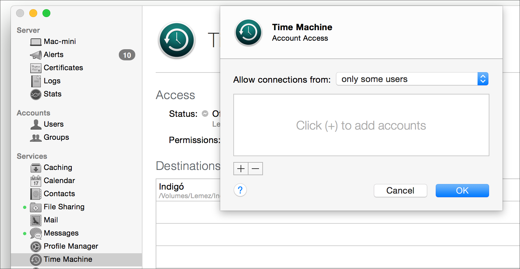Click the Time Machine sidebar icon
This screenshot has width=520, height=269.
click(x=36, y=260)
